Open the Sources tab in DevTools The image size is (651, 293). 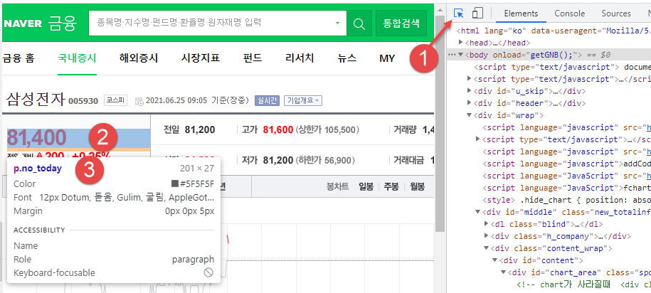pos(616,14)
